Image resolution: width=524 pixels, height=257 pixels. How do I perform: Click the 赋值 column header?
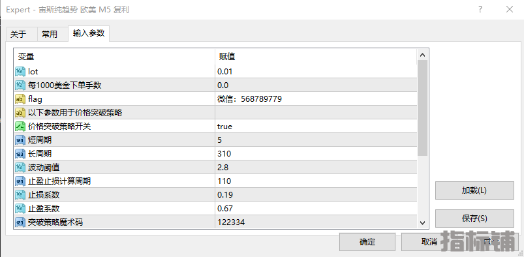click(316, 57)
